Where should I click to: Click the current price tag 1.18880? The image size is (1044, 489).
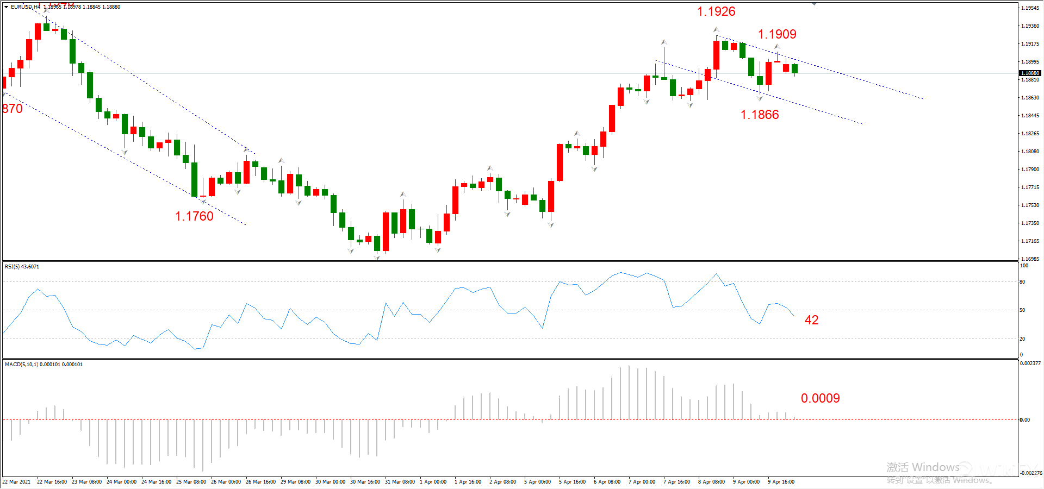[x=1030, y=73]
